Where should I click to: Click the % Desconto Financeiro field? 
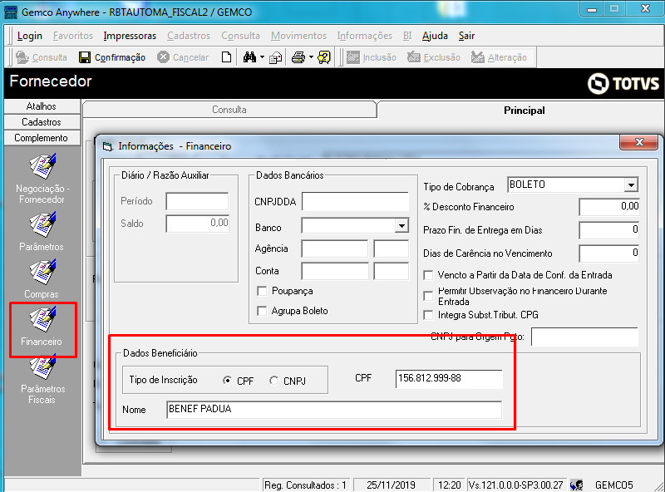[x=609, y=207]
